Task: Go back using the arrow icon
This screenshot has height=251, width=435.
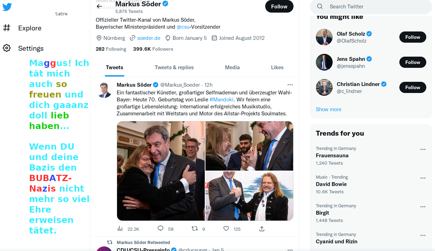Action: tap(100, 6)
